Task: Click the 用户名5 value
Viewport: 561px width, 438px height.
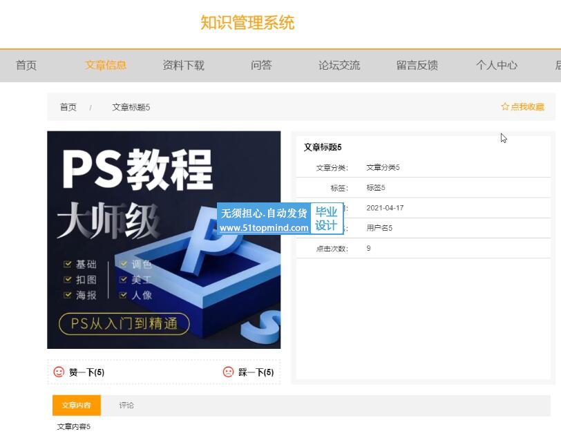Action: click(x=379, y=228)
